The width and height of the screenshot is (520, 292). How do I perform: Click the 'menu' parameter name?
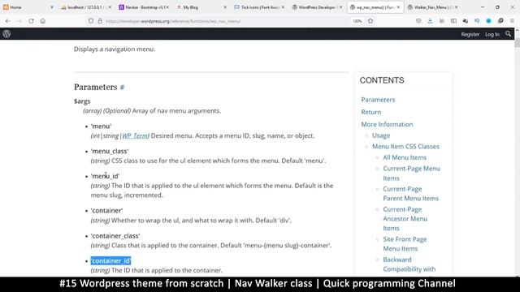click(x=101, y=127)
